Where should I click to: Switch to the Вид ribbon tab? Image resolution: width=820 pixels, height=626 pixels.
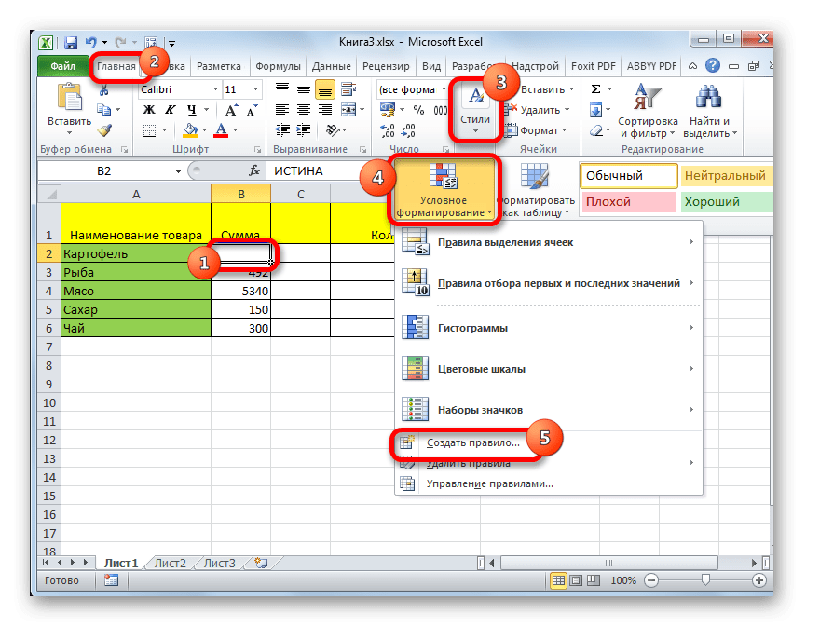(x=431, y=66)
